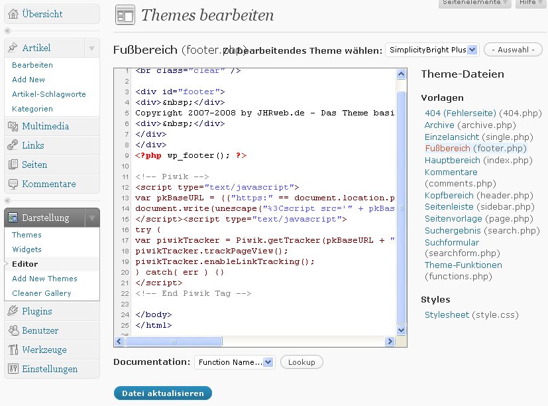This screenshot has height=406, width=548.
Task: Click the Übersicht house icon
Action: 13,14
